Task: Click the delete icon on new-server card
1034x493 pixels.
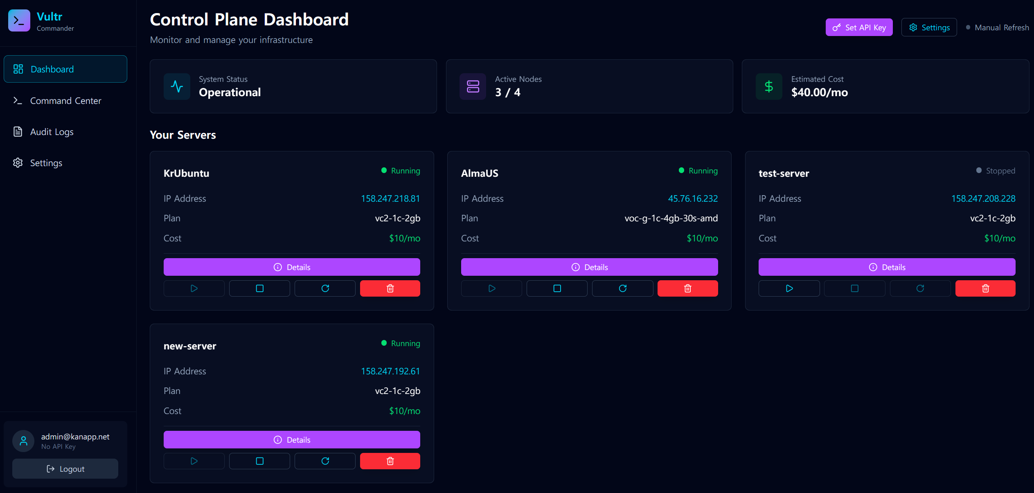Action: [390, 461]
